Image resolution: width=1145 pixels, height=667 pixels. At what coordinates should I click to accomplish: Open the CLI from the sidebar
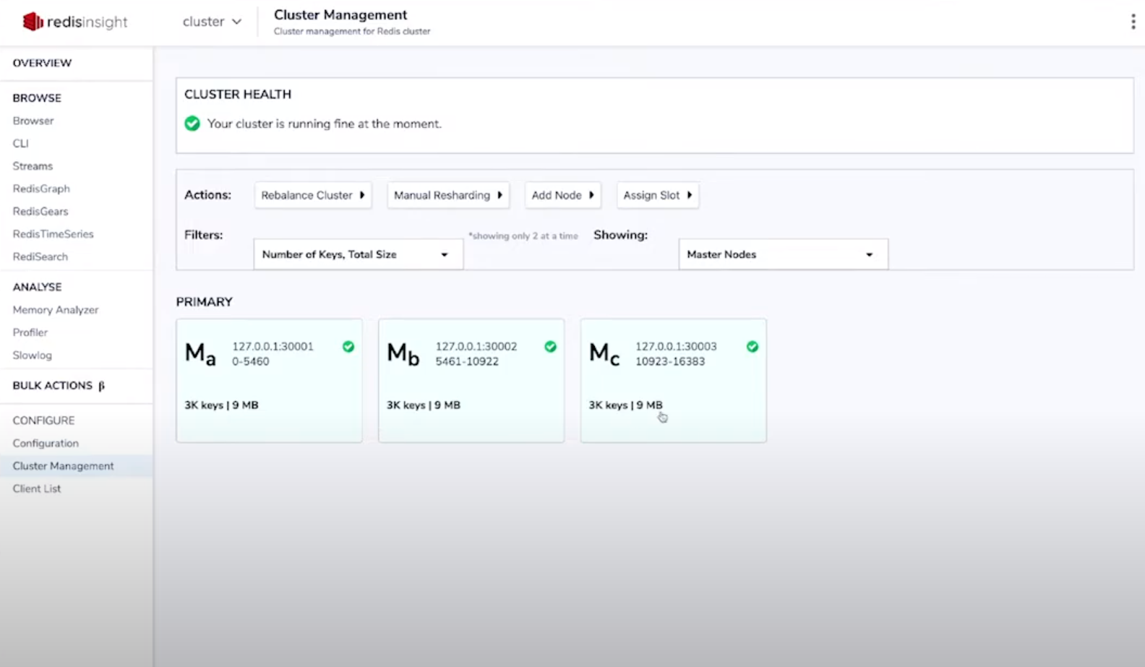[x=20, y=144]
